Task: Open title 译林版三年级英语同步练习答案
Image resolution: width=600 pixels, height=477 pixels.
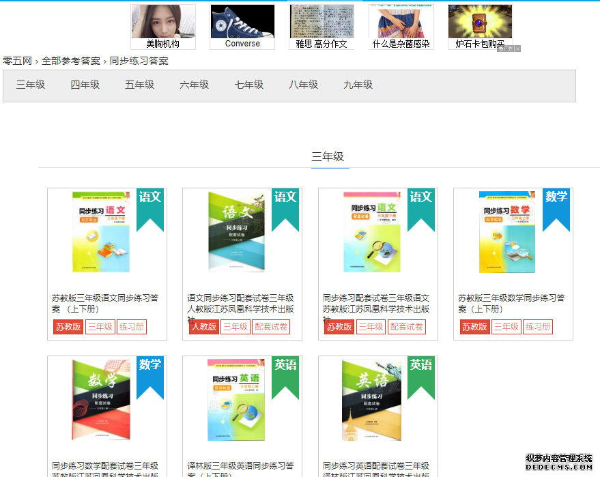Action: tap(241, 469)
